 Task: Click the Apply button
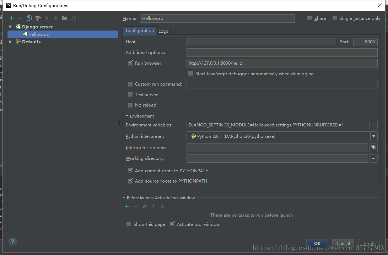(x=369, y=243)
